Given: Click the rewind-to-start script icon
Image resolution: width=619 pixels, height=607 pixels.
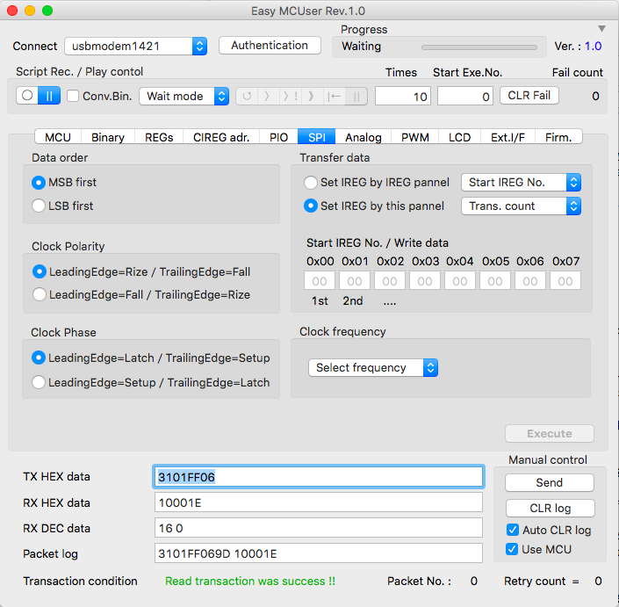Looking at the screenshot, I should point(334,96).
